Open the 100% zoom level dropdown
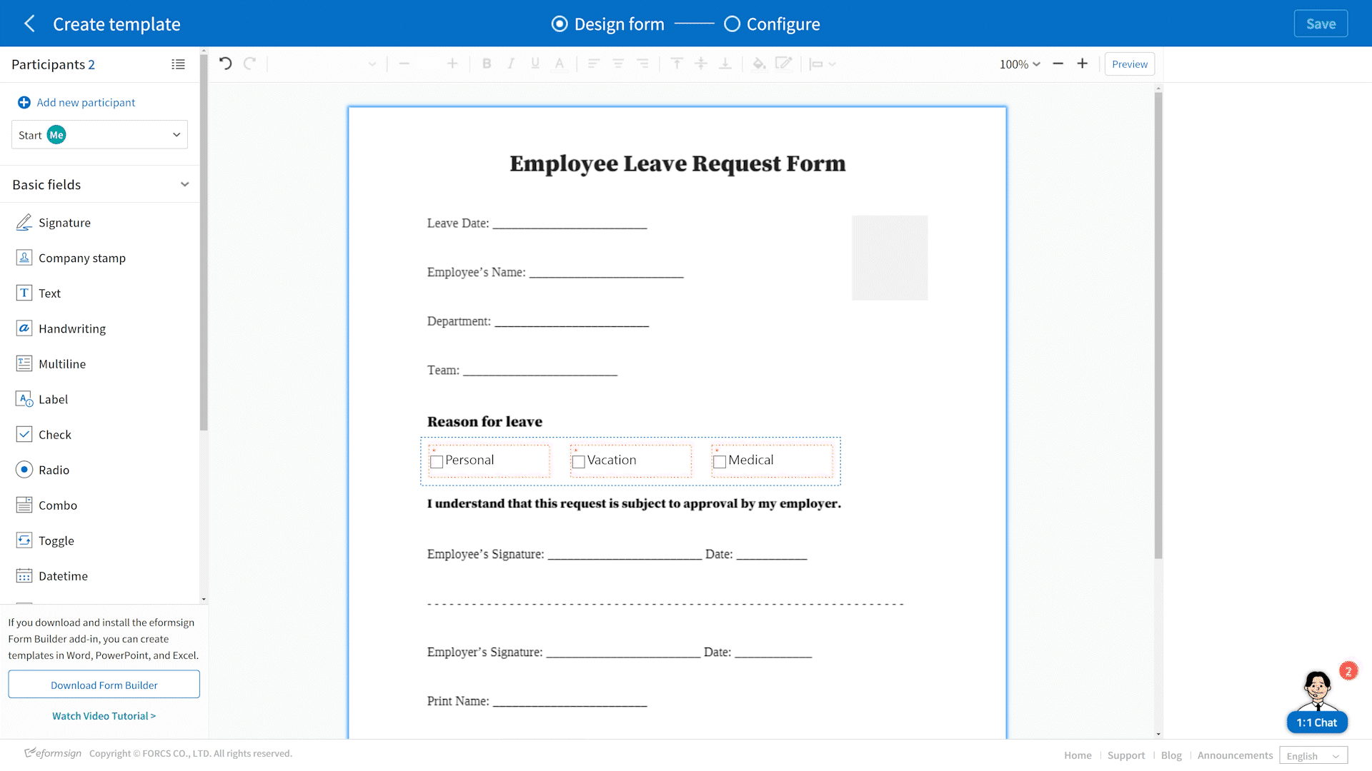The height and width of the screenshot is (771, 1372). click(x=1020, y=64)
